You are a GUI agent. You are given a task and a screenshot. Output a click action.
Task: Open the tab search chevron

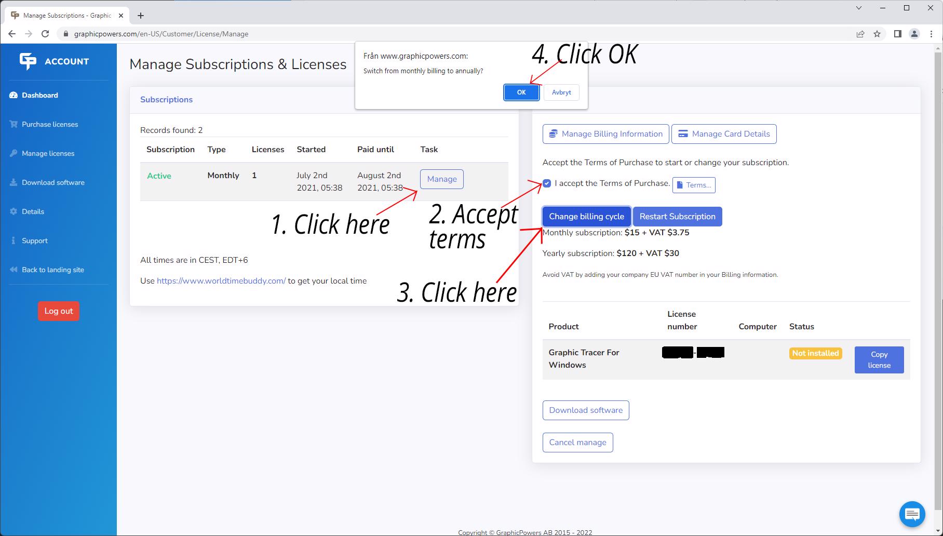pos(859,8)
